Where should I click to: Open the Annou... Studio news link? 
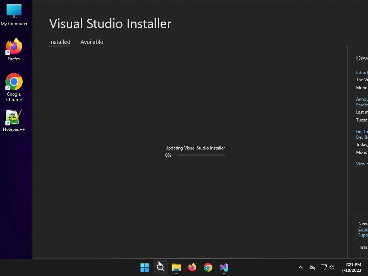point(362,102)
